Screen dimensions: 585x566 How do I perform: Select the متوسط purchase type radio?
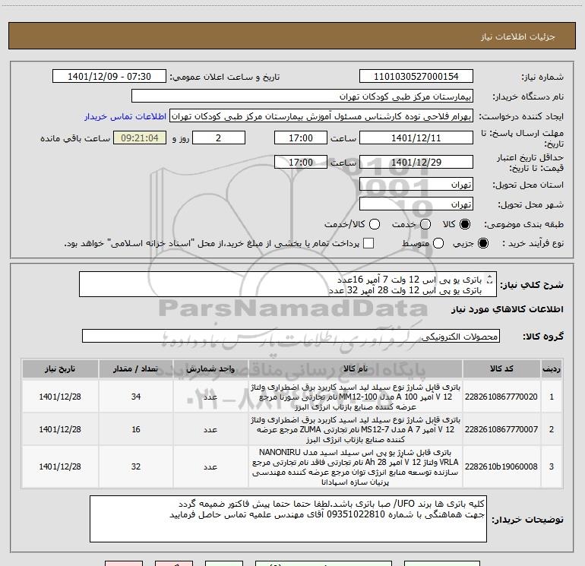tap(438, 243)
